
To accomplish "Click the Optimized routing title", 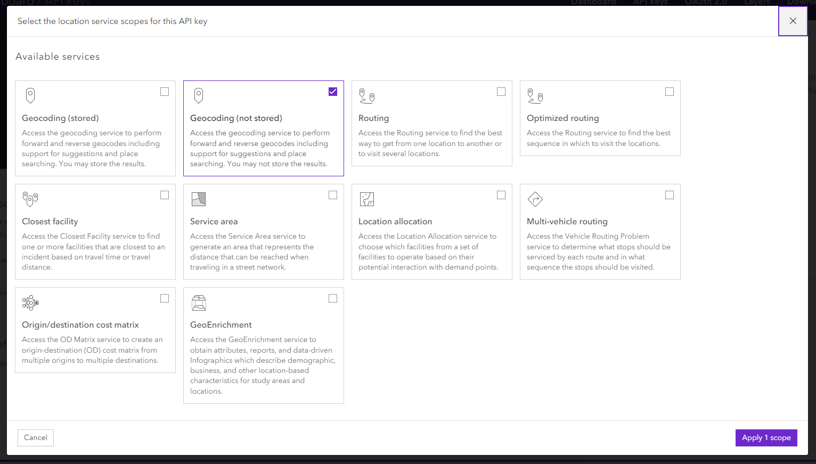I will (562, 118).
